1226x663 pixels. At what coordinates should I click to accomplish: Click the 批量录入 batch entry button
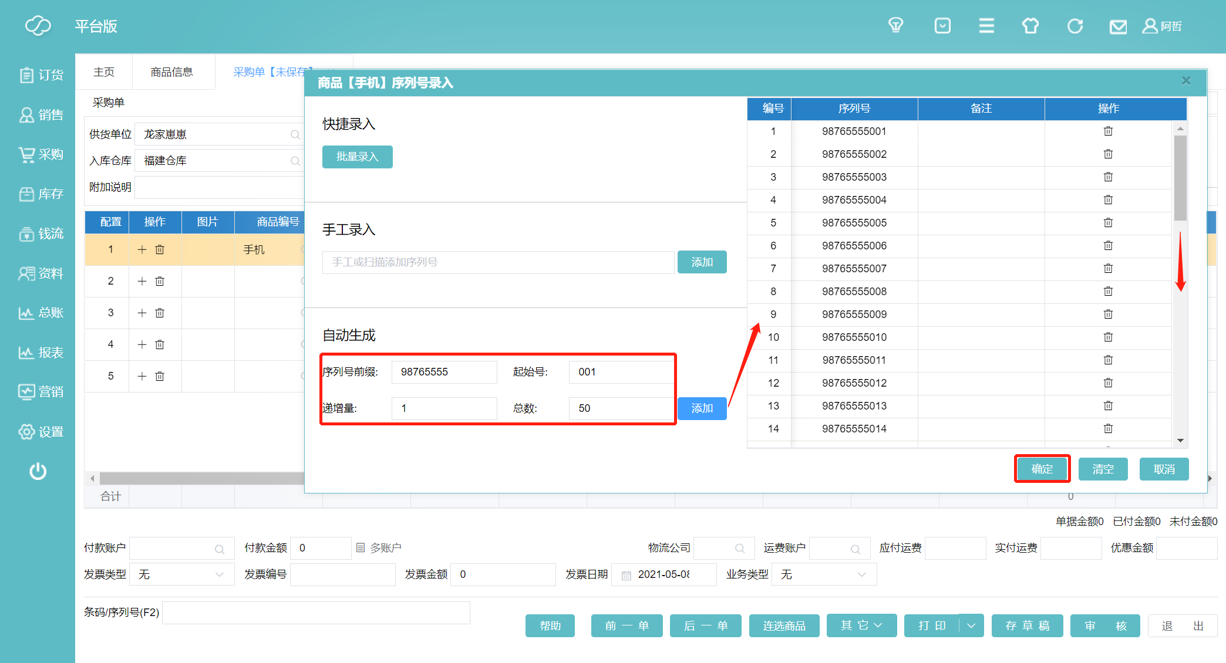click(357, 157)
